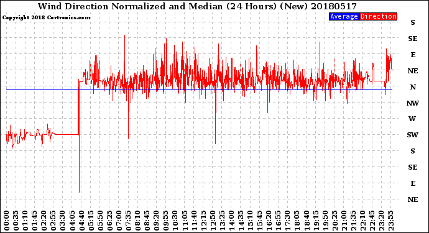Select the 23:20 time axis label

[x=381, y=221]
